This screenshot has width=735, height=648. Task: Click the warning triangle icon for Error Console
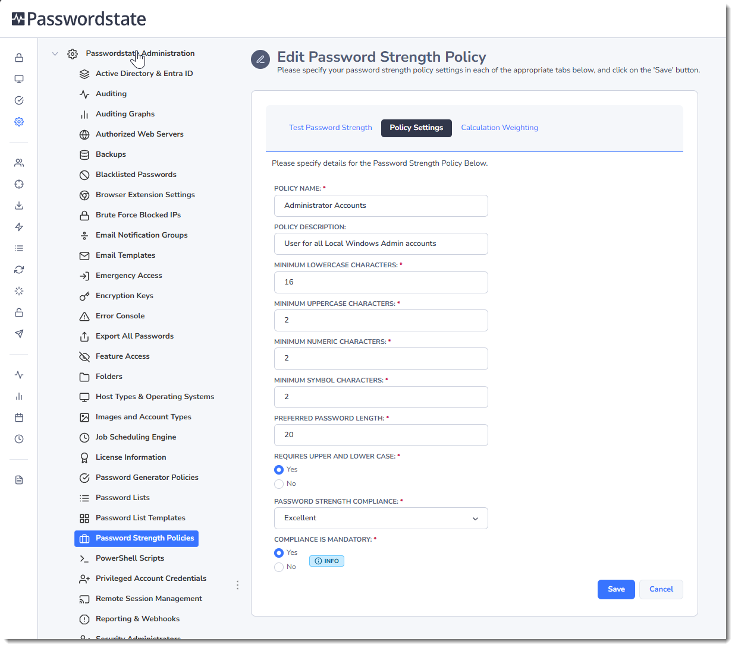pos(84,317)
